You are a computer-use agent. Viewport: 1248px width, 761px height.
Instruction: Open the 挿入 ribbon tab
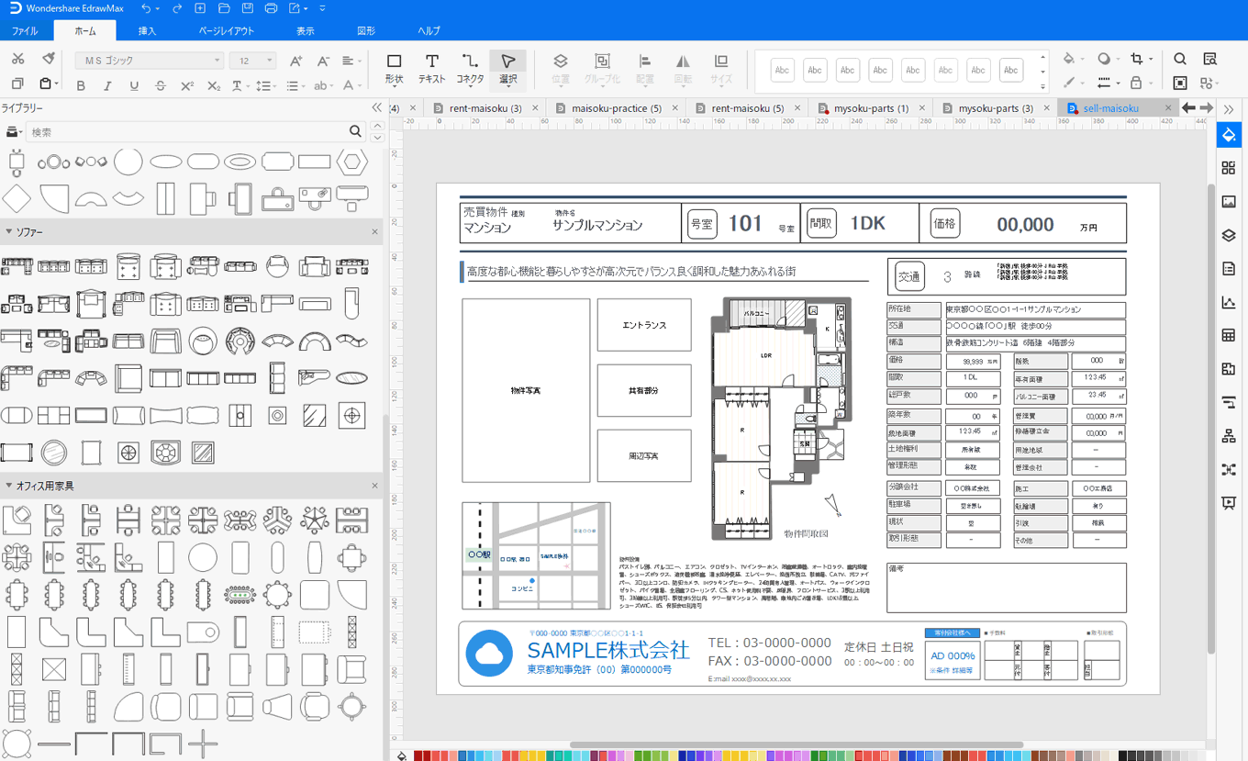click(x=147, y=31)
